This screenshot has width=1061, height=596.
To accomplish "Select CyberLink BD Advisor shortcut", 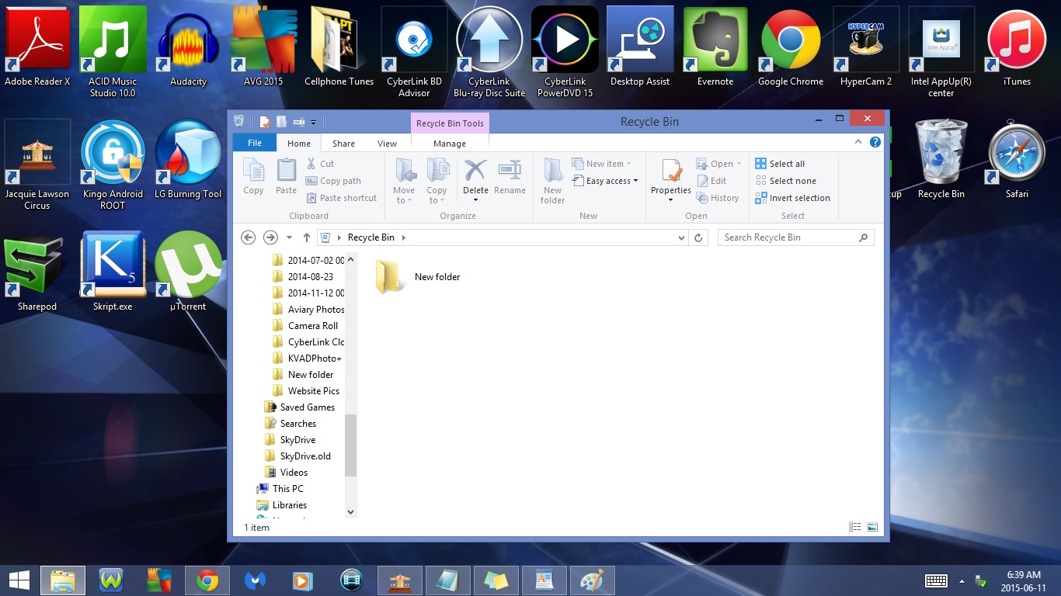I will [414, 52].
